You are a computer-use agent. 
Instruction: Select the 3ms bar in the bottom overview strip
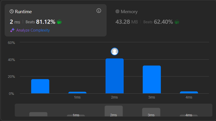pyautogui.click(x=151, y=112)
